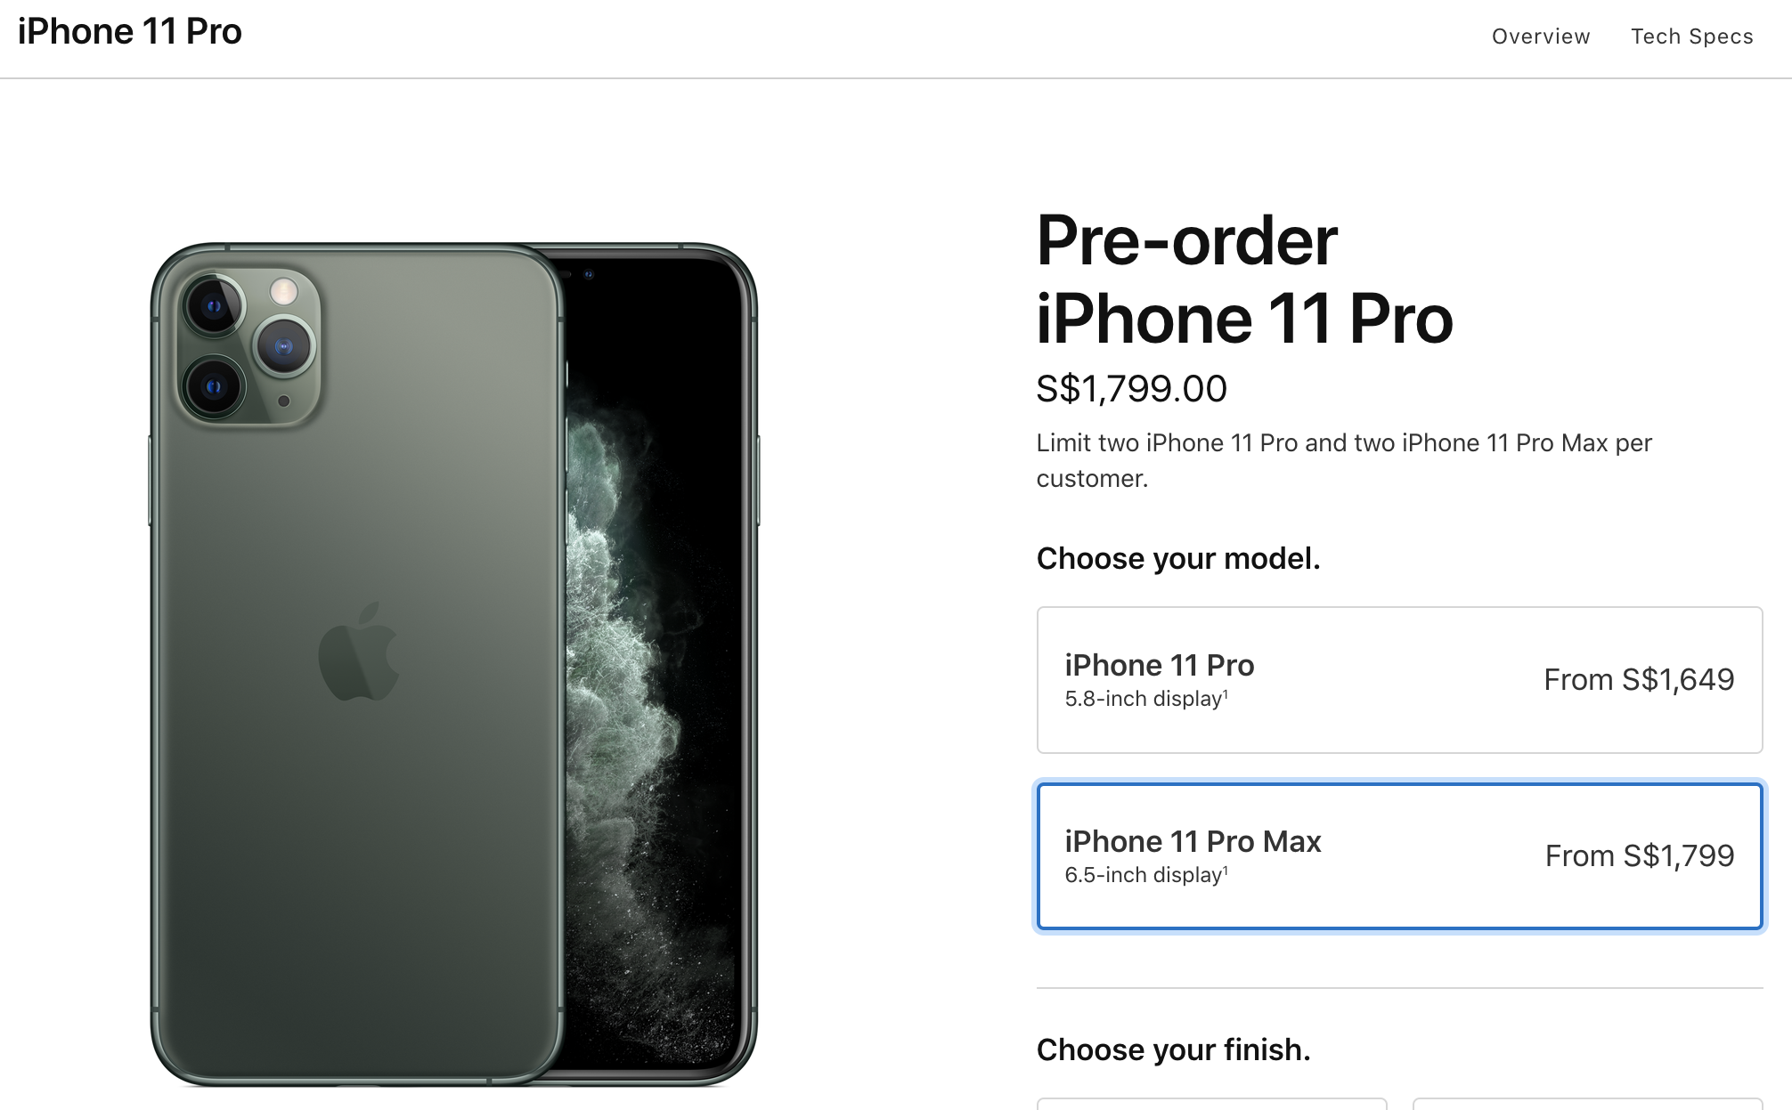Choose the right finish option box
Image resolution: width=1792 pixels, height=1110 pixels.
[x=1587, y=1104]
